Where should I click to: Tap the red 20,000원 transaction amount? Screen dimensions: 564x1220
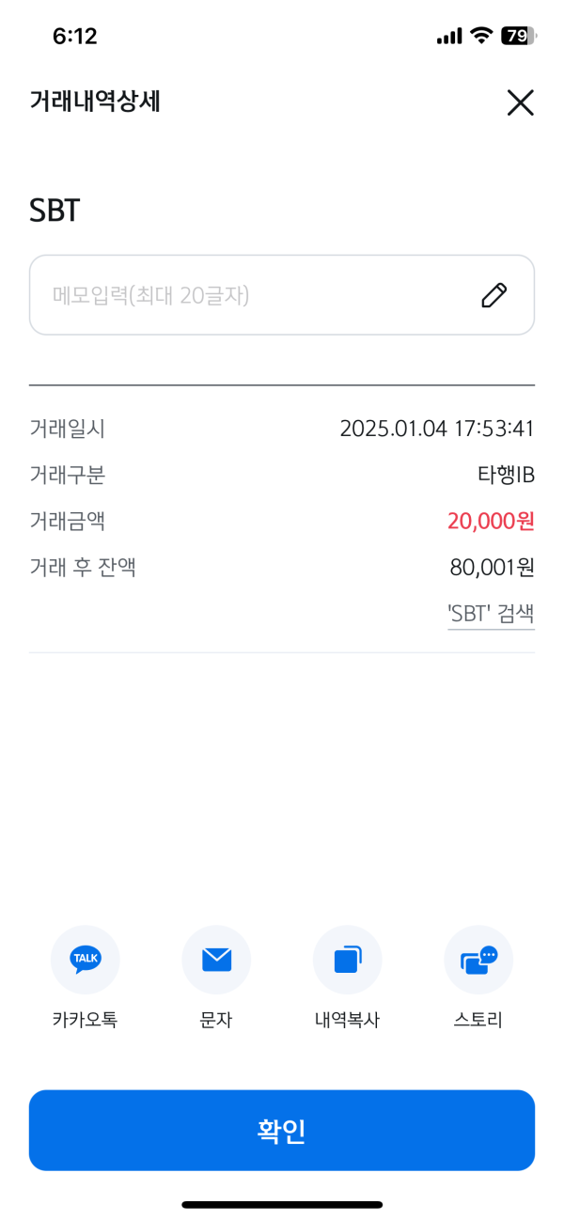click(491, 521)
